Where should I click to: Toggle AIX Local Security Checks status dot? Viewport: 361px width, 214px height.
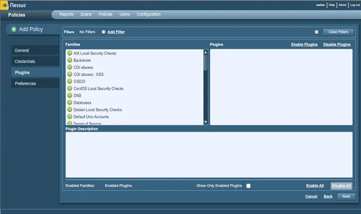pyautogui.click(x=70, y=53)
